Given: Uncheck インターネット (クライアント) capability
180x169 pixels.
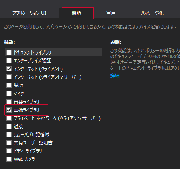Looking at the screenshot, I should [9, 69].
